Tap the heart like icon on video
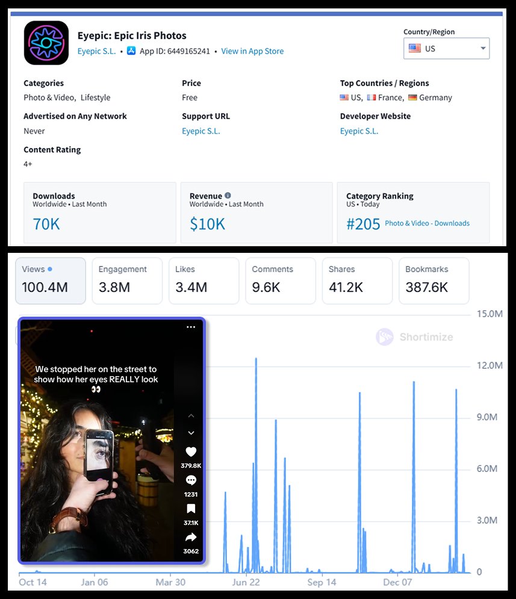The height and width of the screenshot is (599, 516). (x=191, y=452)
